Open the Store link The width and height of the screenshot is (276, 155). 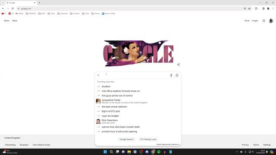pos(15,21)
